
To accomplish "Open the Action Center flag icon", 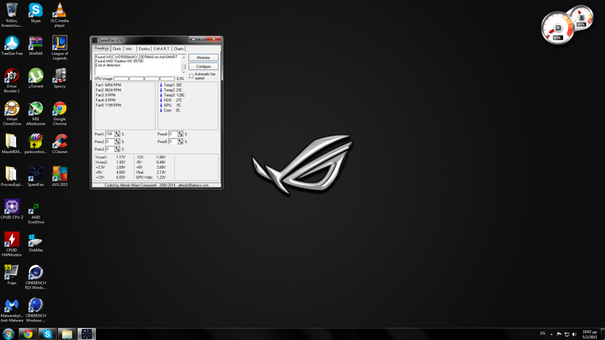I will 559,334.
